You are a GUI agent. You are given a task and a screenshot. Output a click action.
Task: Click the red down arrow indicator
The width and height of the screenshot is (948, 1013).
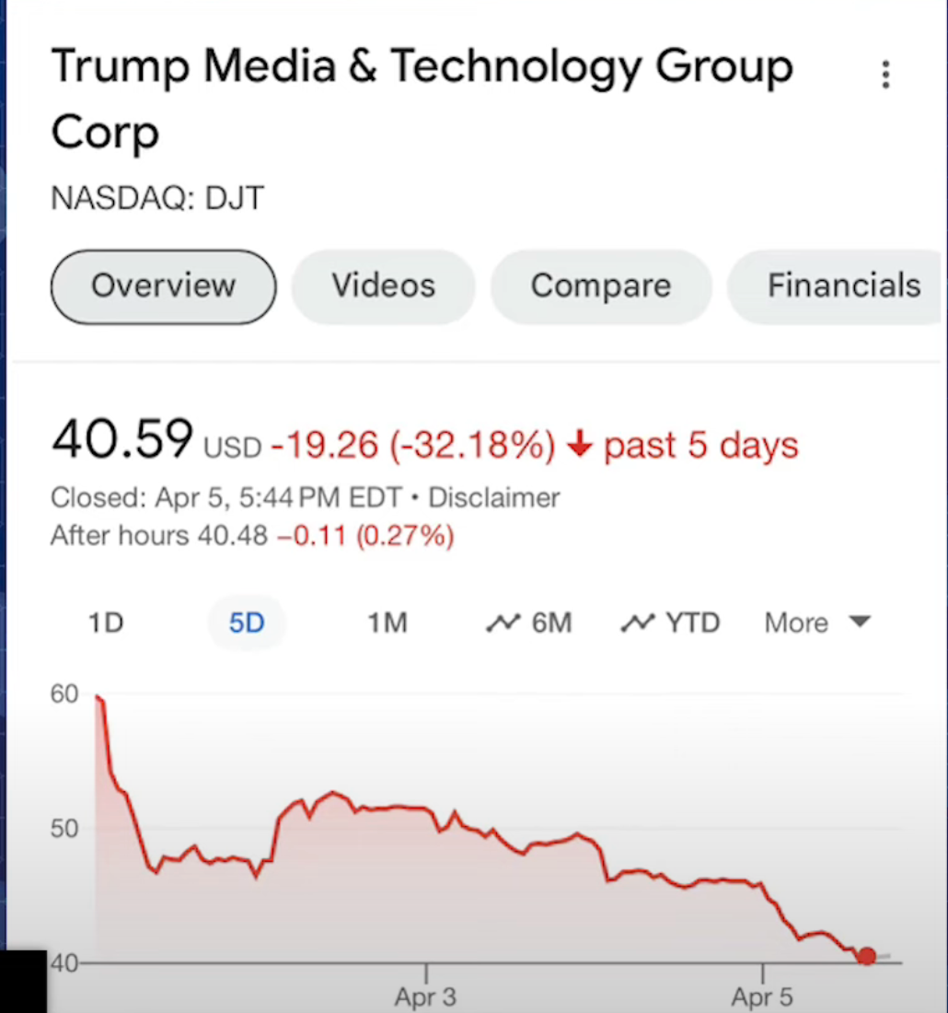pos(578,446)
